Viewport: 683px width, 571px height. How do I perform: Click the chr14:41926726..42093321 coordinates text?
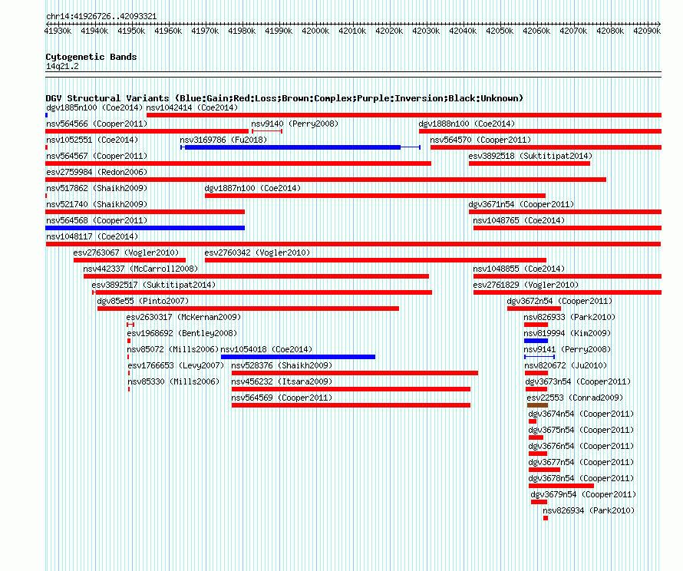click(x=101, y=16)
